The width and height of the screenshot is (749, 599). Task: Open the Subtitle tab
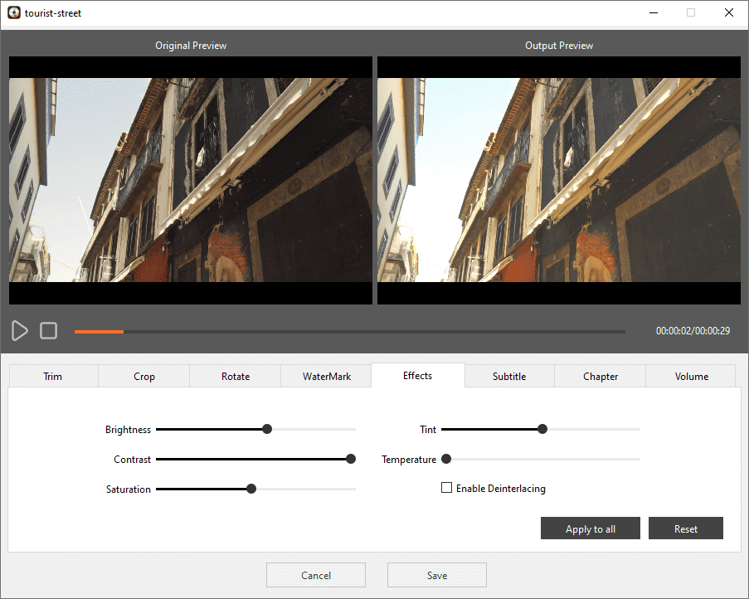click(x=509, y=377)
